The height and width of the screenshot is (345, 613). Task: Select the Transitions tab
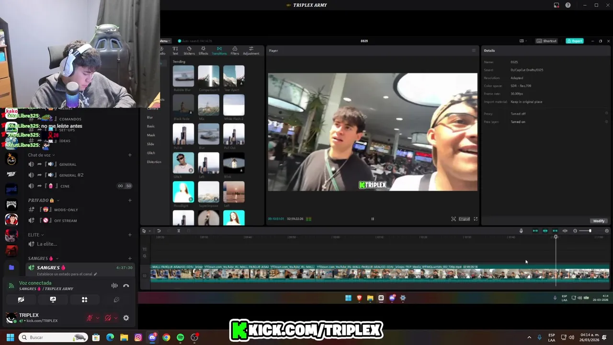pos(219,50)
